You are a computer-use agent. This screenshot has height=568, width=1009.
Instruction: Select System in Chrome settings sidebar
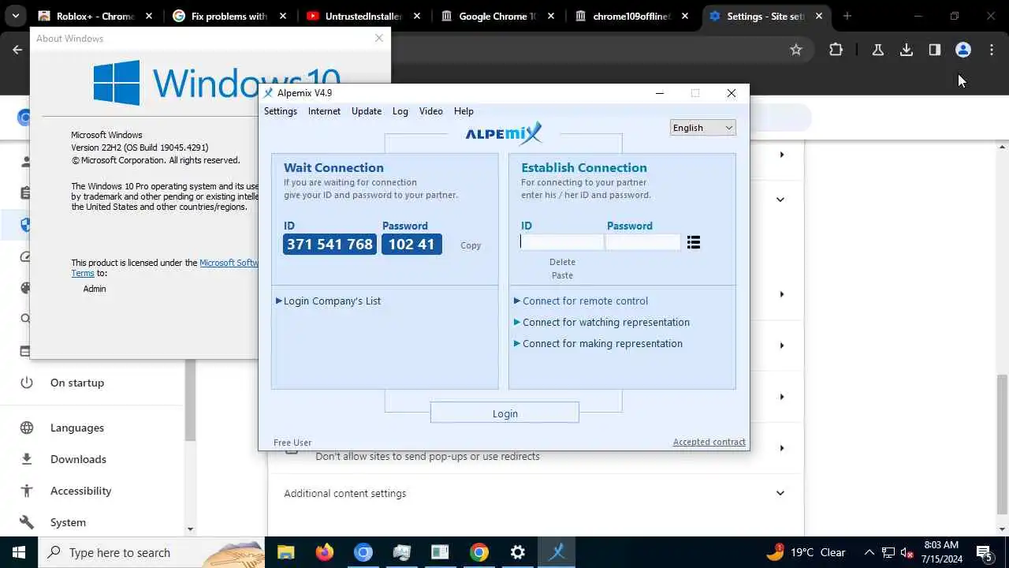68,522
